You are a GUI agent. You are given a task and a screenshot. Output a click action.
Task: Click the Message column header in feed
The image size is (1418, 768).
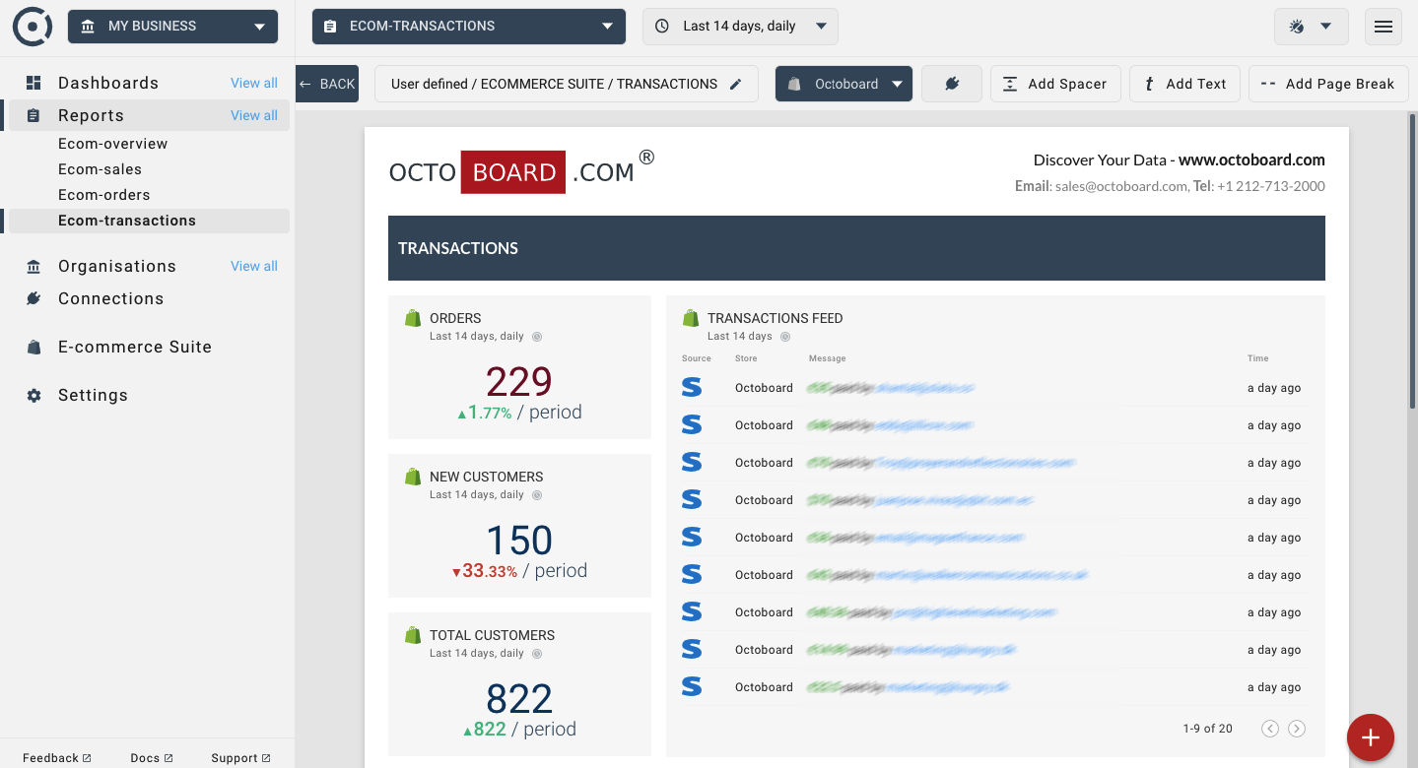[828, 358]
